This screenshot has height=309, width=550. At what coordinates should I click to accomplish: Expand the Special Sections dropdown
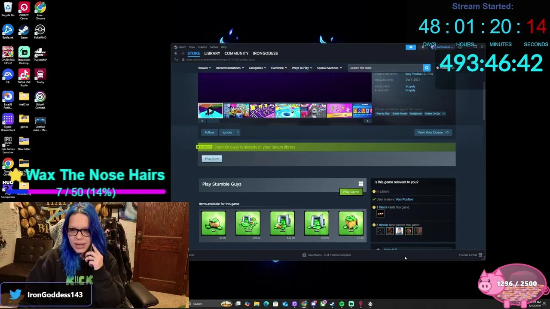coord(329,68)
